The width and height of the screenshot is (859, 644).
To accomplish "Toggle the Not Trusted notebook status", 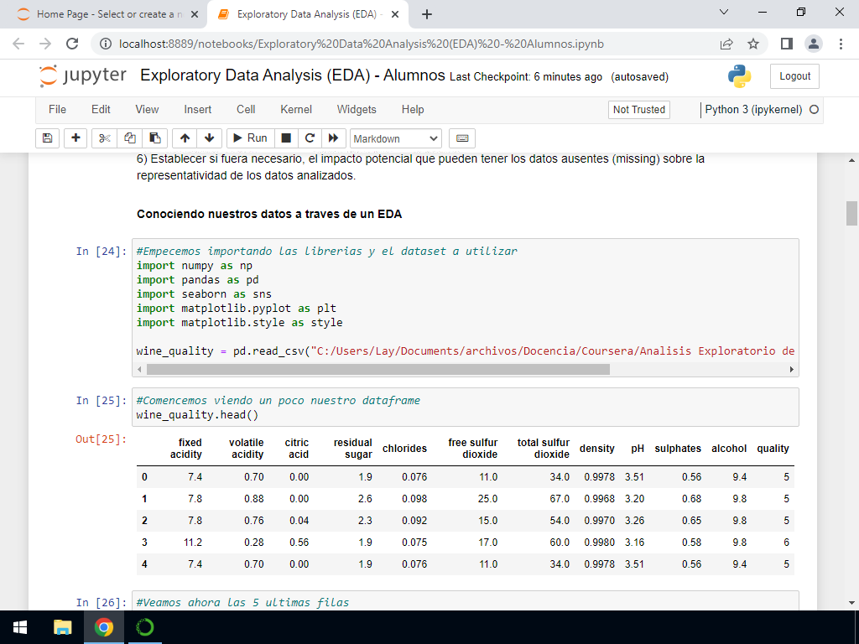I will click(638, 110).
